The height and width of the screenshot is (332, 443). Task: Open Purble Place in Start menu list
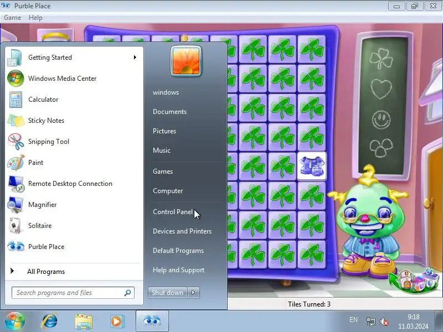click(74, 247)
